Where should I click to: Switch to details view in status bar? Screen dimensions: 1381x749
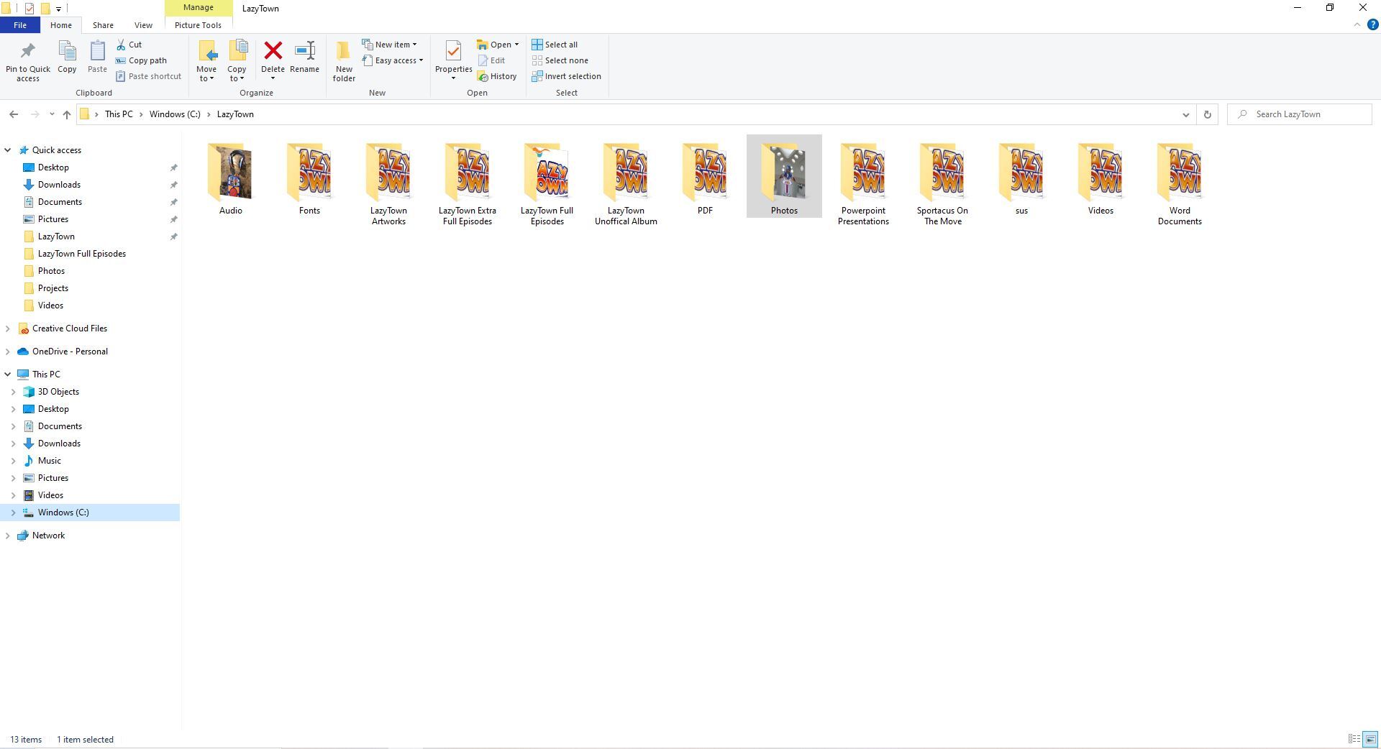tap(1354, 739)
